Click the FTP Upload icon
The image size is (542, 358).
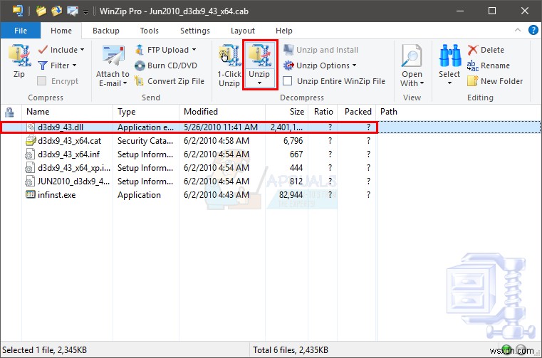click(140, 50)
